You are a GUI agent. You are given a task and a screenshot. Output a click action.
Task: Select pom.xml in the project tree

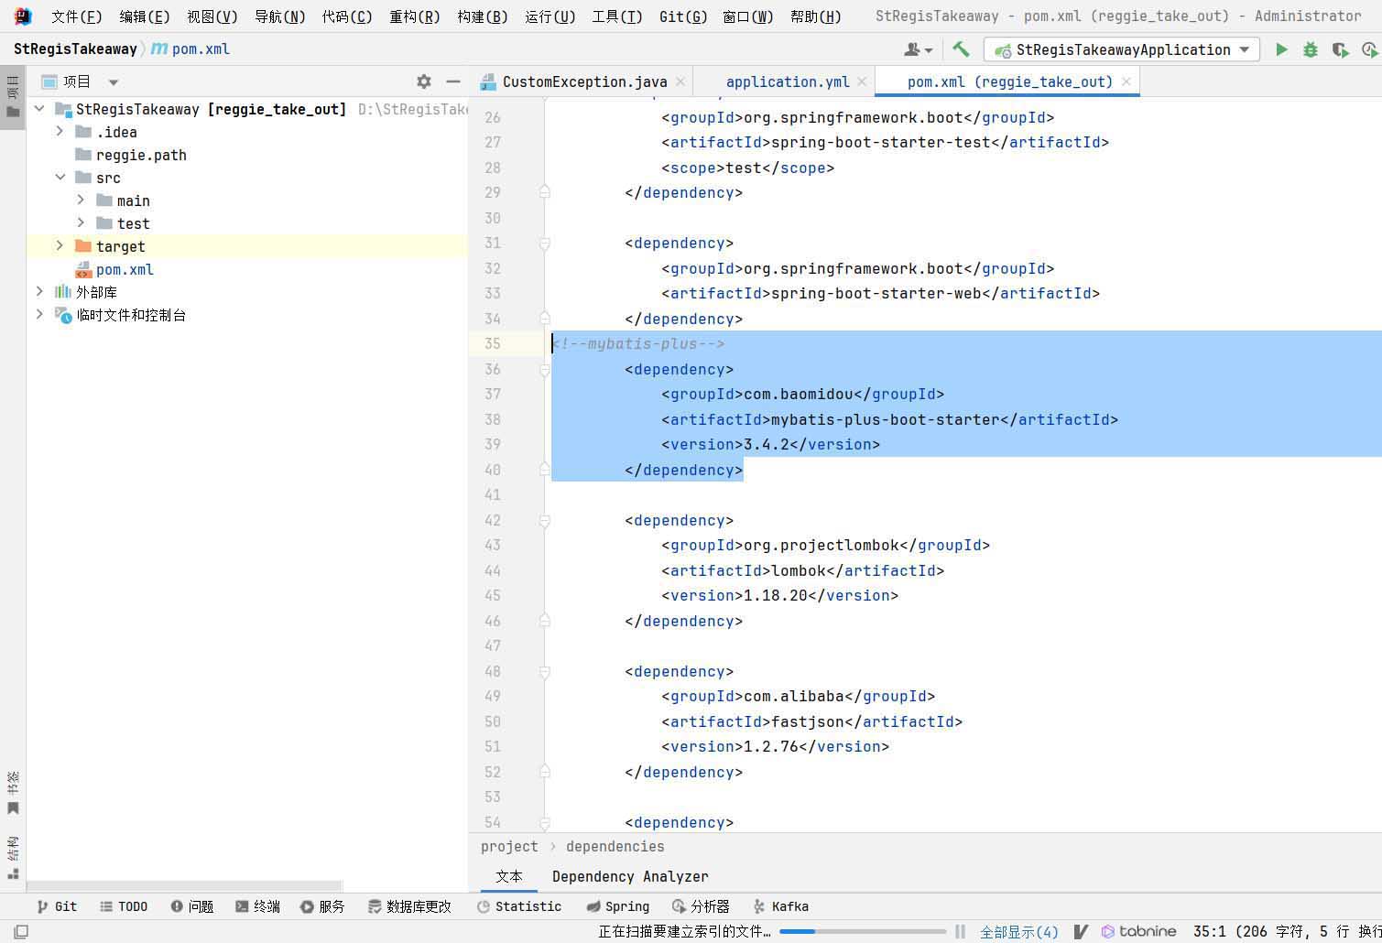[x=125, y=269]
